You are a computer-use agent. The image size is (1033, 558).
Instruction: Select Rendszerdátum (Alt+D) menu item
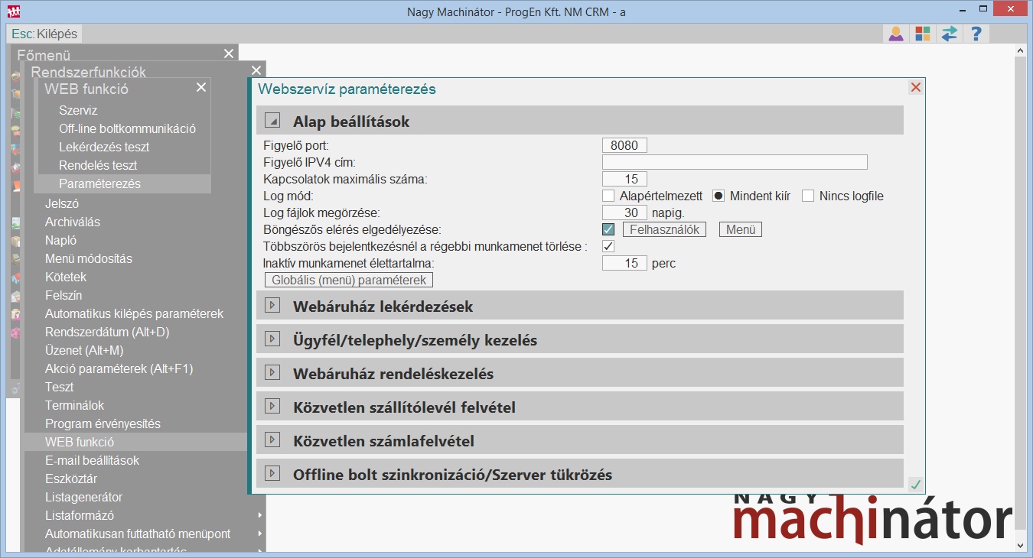(x=107, y=332)
